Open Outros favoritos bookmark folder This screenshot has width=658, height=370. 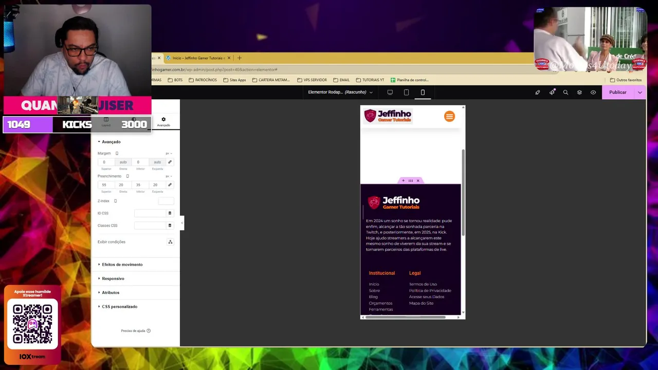[626, 80]
